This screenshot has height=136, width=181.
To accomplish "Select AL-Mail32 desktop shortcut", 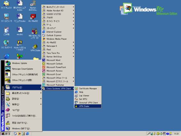I will point(33,18).
